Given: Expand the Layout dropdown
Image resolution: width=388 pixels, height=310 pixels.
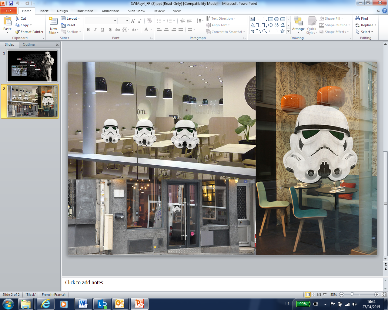Looking at the screenshot, I should [71, 18].
